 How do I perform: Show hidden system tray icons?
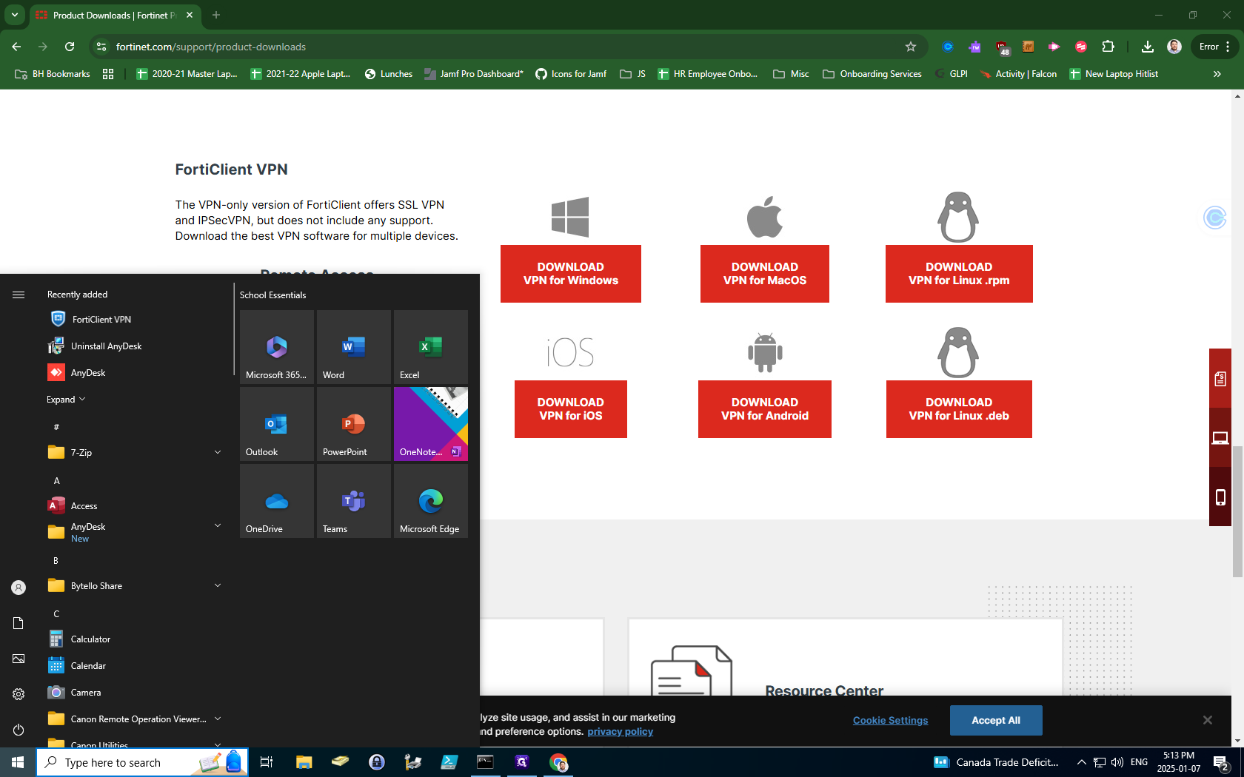click(x=1082, y=762)
